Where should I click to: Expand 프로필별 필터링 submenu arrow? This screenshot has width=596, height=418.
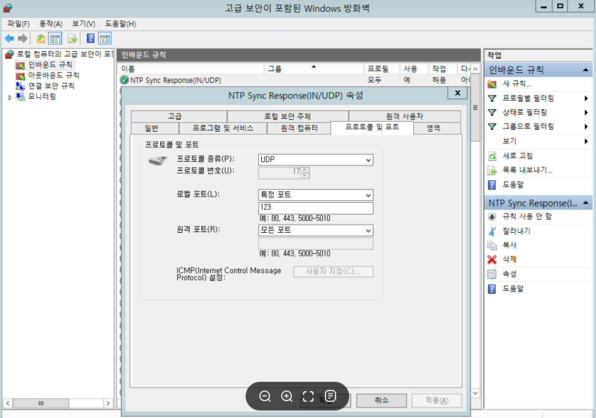click(x=587, y=99)
